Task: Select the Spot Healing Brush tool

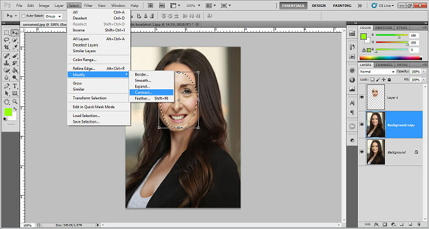Action: [x=6, y=56]
